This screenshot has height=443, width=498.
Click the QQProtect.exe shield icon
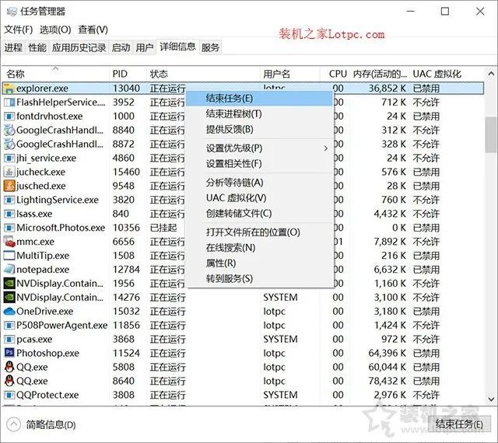point(9,395)
